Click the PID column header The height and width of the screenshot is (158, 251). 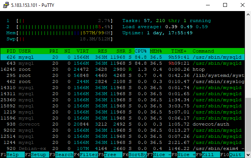[11, 51]
